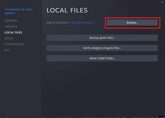The width and height of the screenshot is (165, 118).
Task: Click the 1.02 GB on drive D: link
Action: (82, 23)
